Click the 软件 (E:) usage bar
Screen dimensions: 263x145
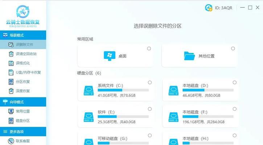tap(123, 116)
